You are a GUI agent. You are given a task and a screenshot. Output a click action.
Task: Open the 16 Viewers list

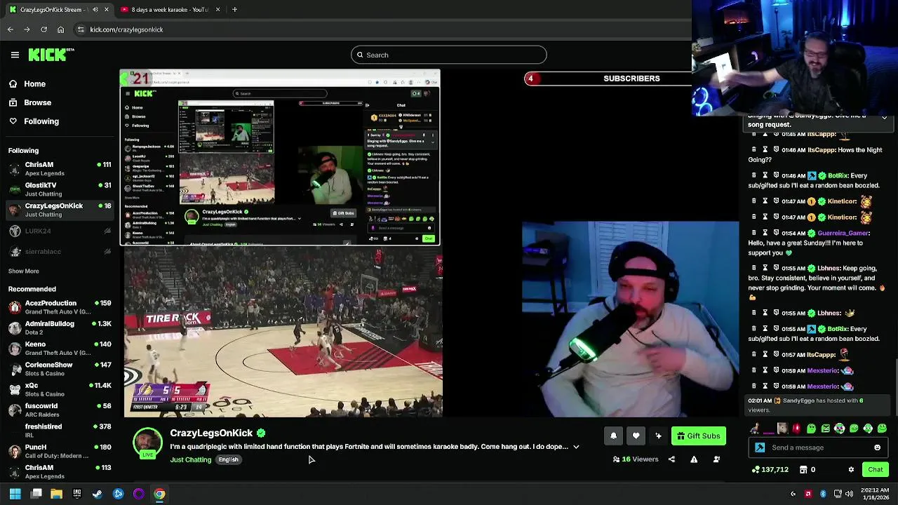click(x=636, y=459)
